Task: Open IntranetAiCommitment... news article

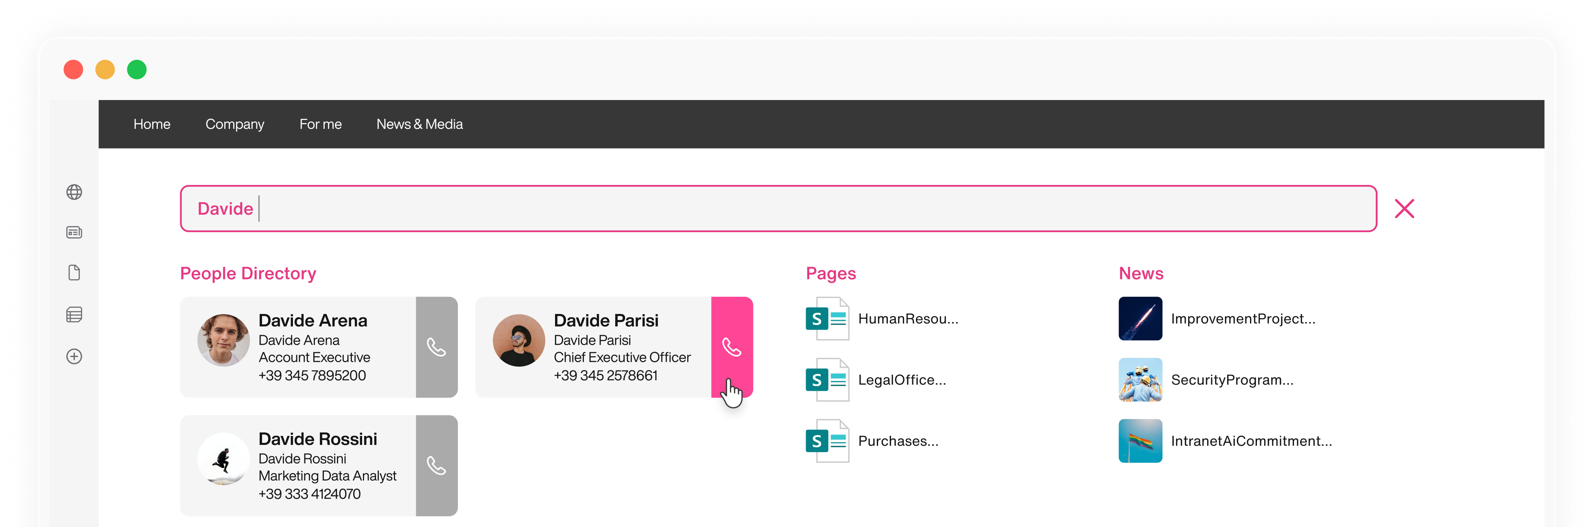Action: [x=1252, y=441]
